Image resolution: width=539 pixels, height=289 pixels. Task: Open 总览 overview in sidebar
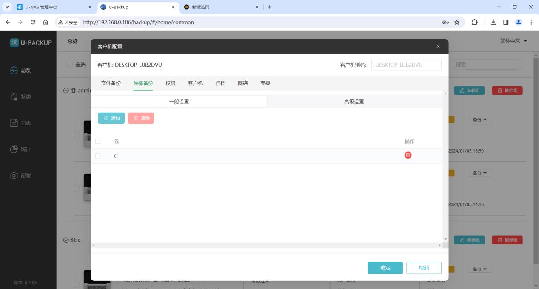tap(21, 71)
